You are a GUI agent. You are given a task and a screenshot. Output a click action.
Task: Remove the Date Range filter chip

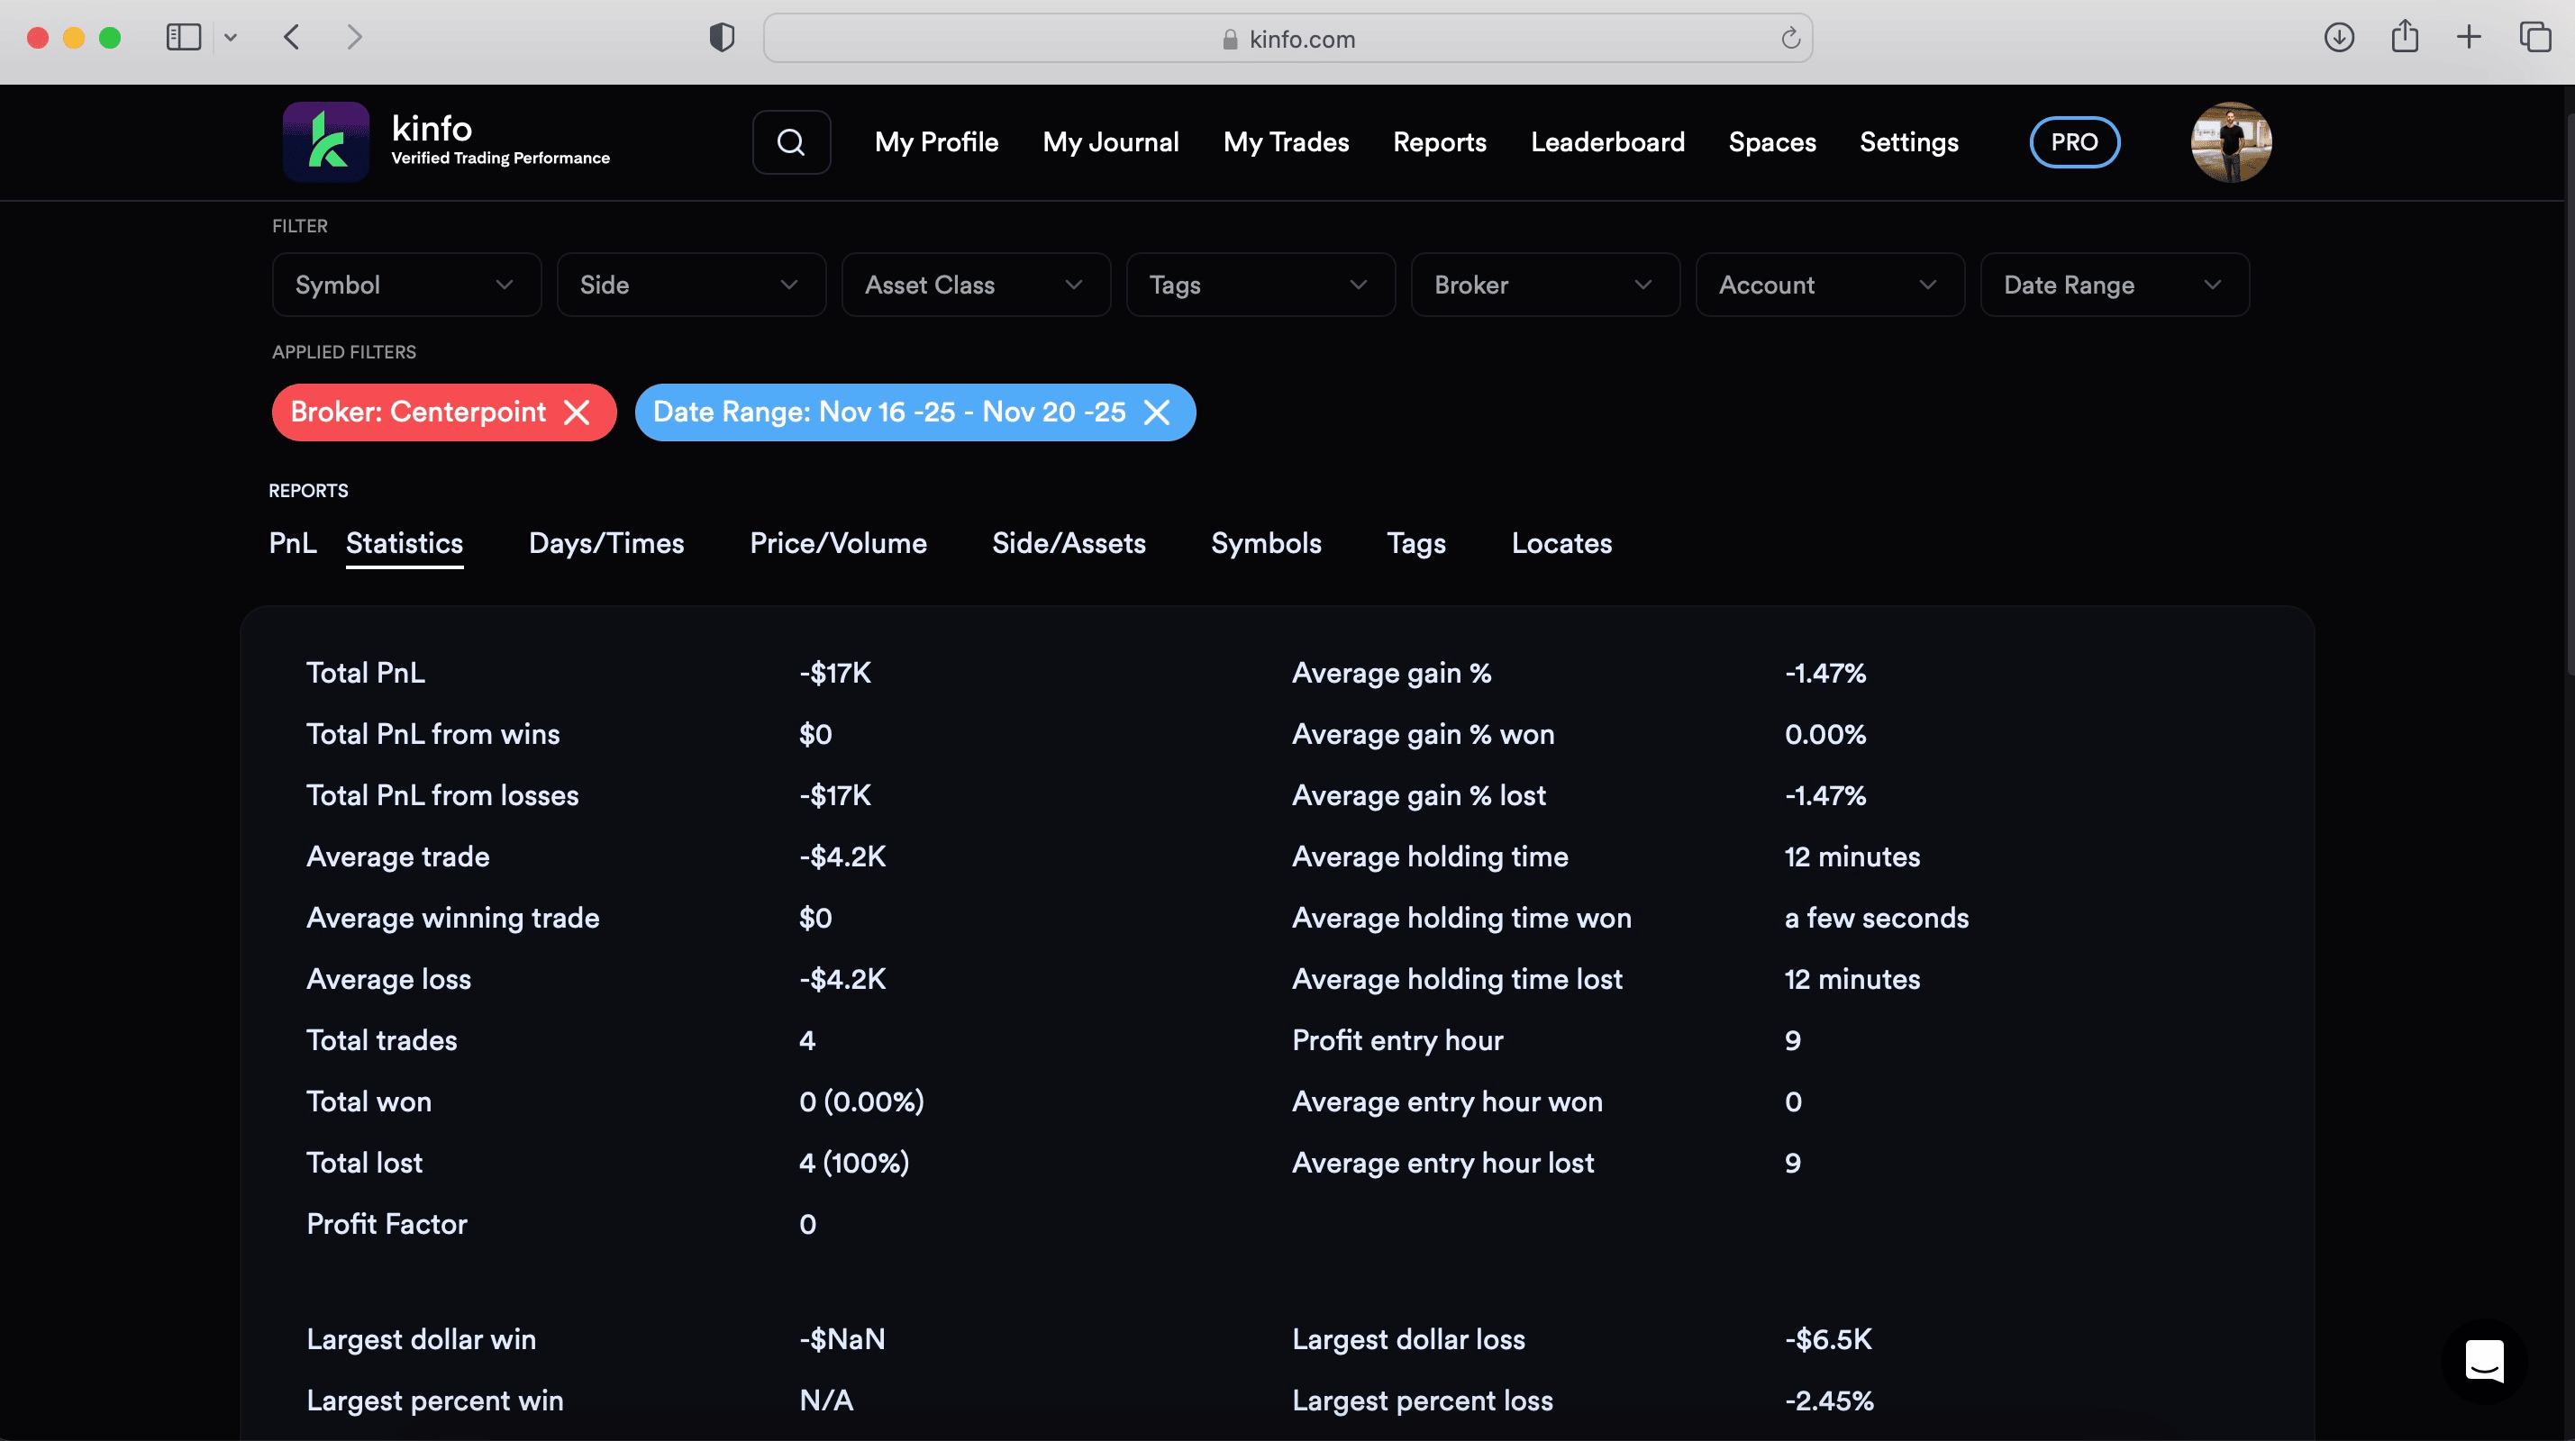click(1157, 412)
